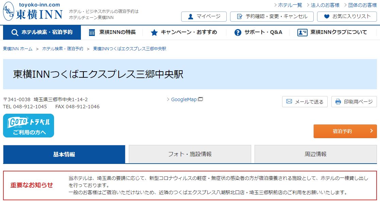Click the star icon beside キャンペーン・おすすめ
Viewport: 380px width, 205px height.
[154, 33]
